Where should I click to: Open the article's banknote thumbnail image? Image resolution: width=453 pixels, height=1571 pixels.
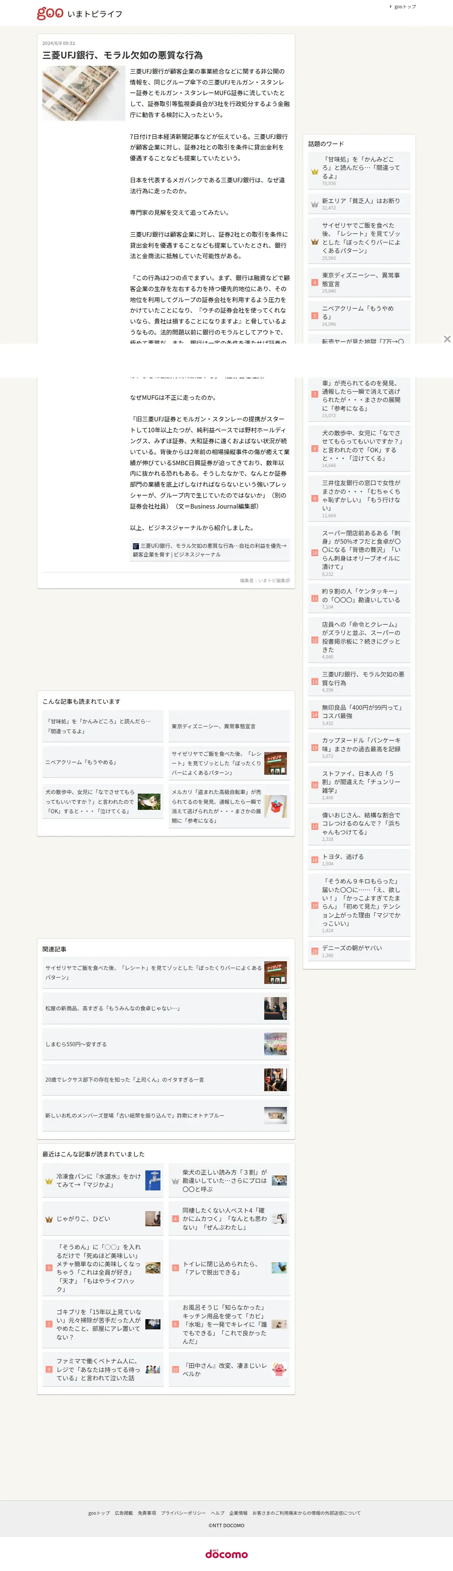(83, 93)
